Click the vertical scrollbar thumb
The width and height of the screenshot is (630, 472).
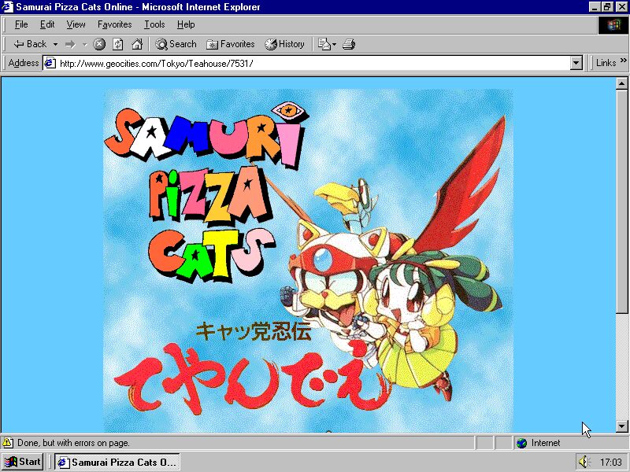coord(621,201)
